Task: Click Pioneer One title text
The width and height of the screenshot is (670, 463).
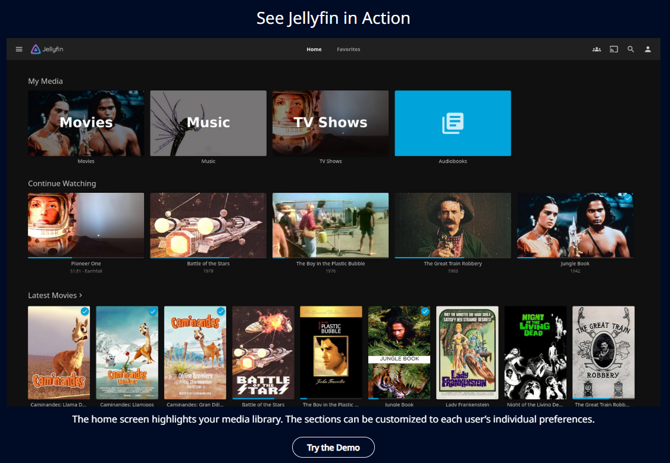Action: coord(86,264)
